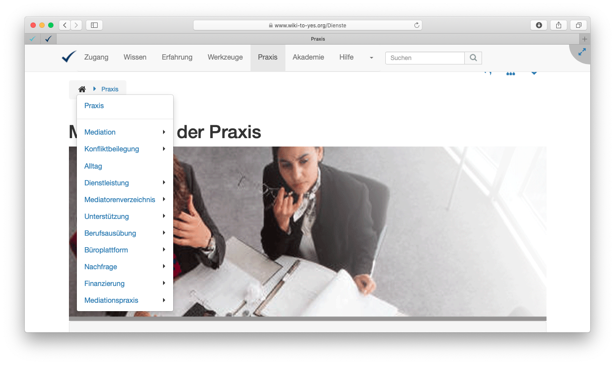Viewport: 615px width, 365px height.
Task: Click the Suchen search input field
Action: [x=425, y=58]
